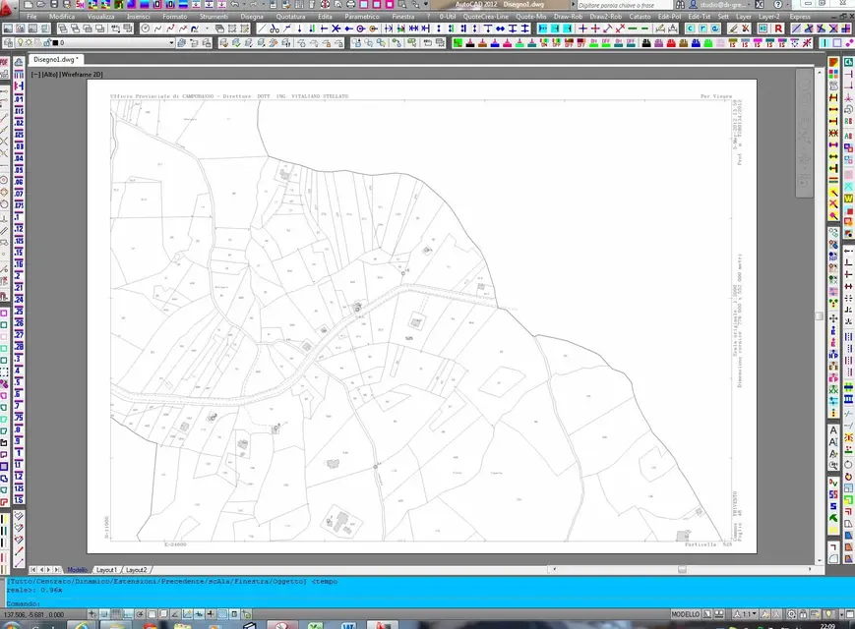The height and width of the screenshot is (629, 855).
Task: Click the Redo arrow icon
Action: (x=253, y=4)
